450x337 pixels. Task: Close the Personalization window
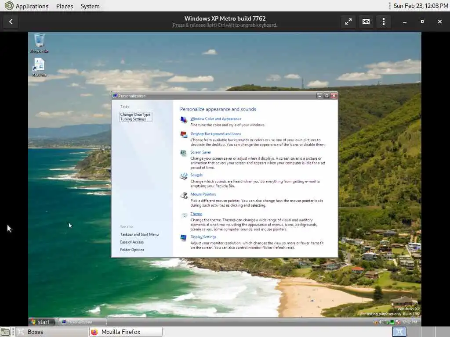point(334,96)
